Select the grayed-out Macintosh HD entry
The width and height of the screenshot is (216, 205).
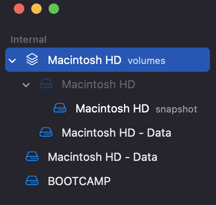(98, 84)
